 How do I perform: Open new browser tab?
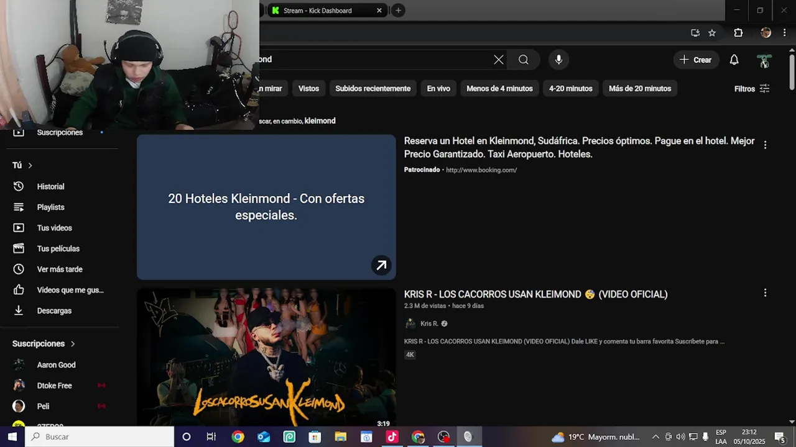(398, 10)
